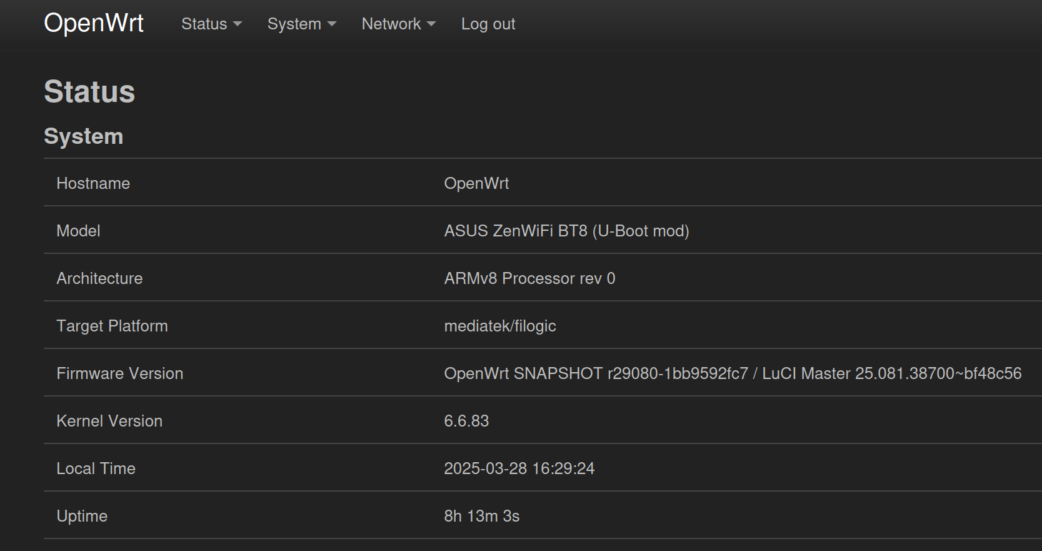Click the Log out link

(x=488, y=24)
